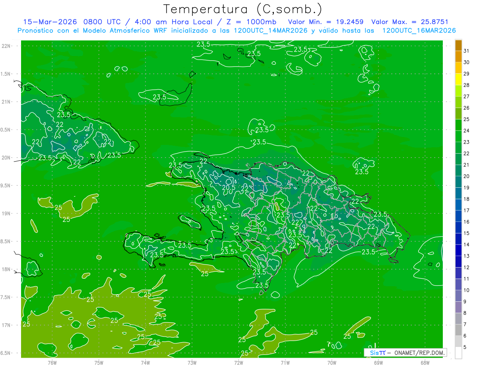The height and width of the screenshot is (368, 477).
Task: Click the "8.5N" latitude axis label
Action: point(6,241)
